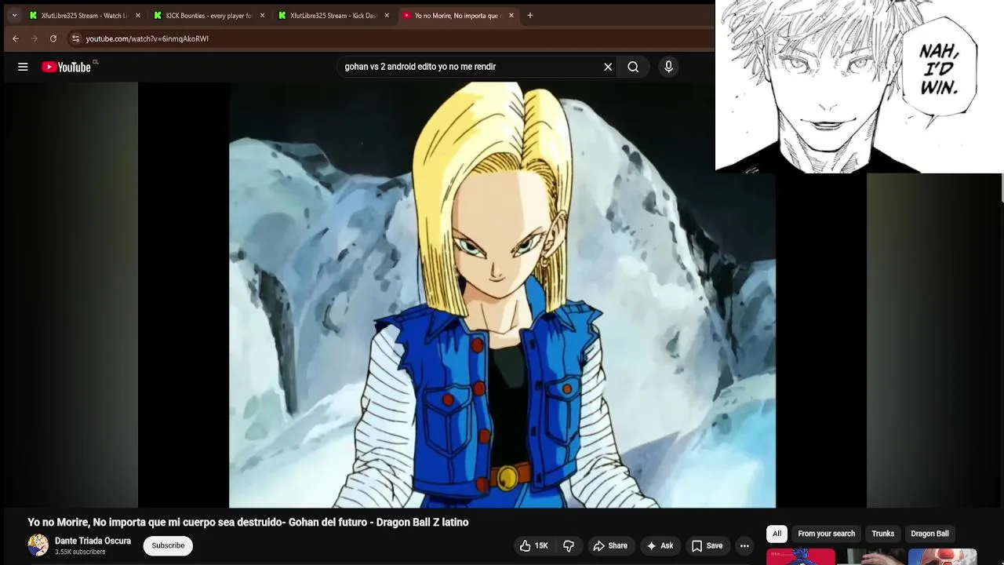Select the From your search chip

(x=826, y=534)
